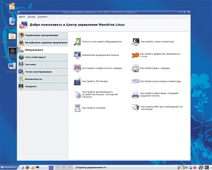Click the leftmost red-and-black tray icon

coord(179,168)
